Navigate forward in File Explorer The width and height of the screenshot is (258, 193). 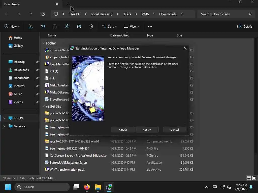click(x=19, y=14)
